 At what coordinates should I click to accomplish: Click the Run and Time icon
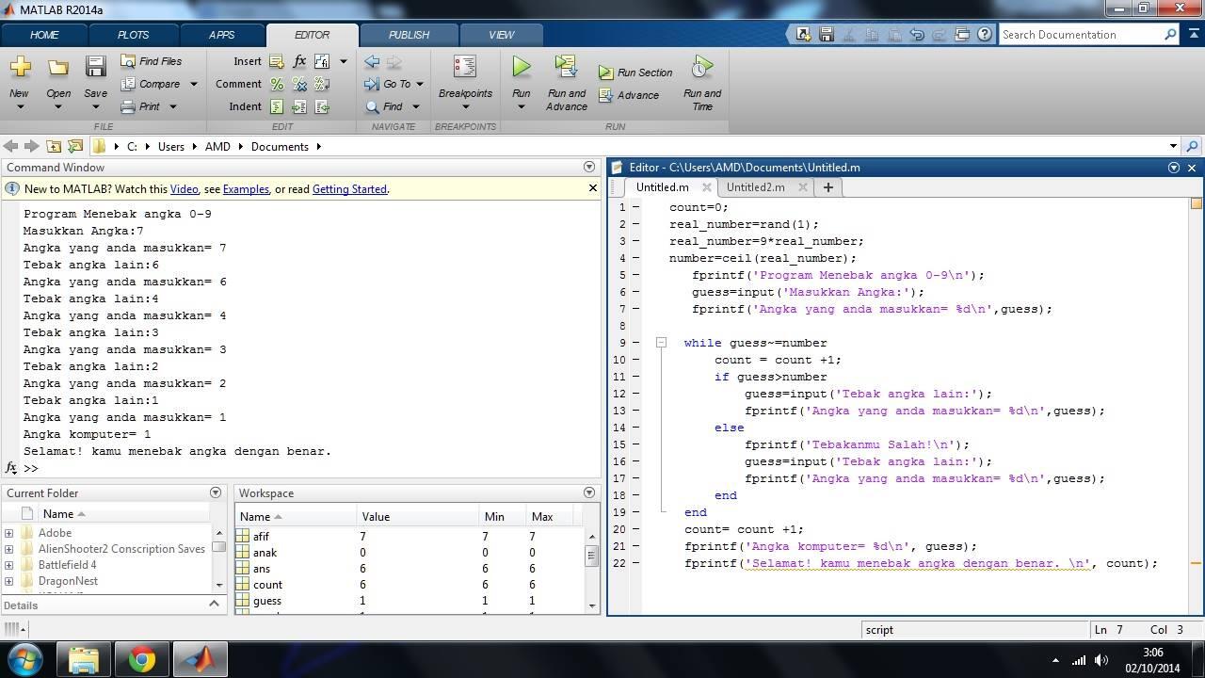702,67
